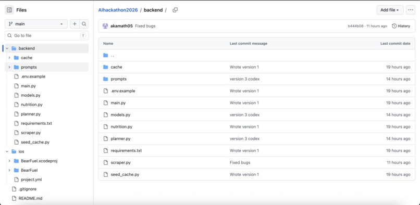Click the plus icon to add file

point(75,24)
